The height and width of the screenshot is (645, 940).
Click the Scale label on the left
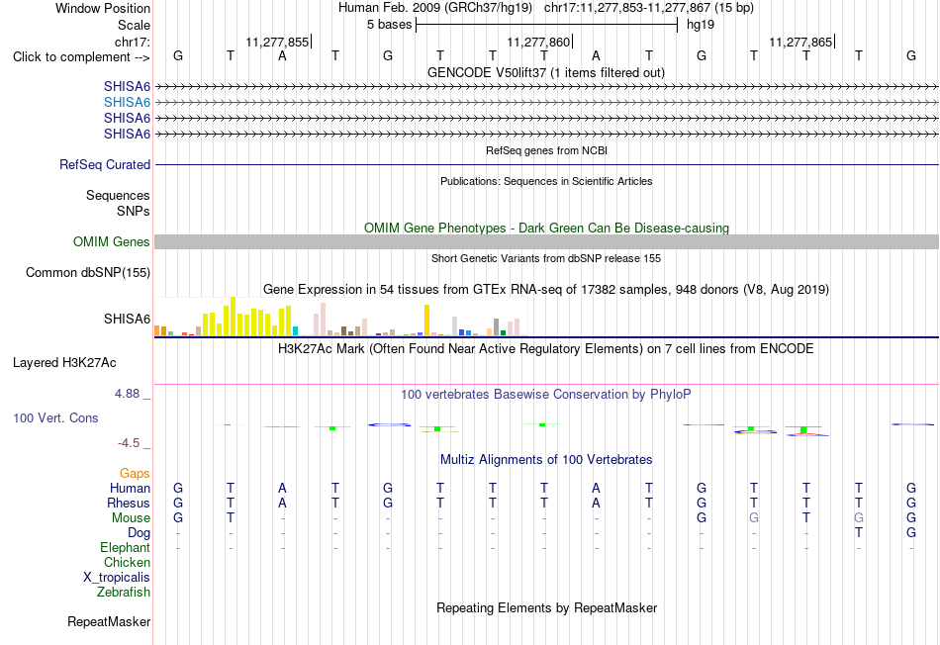point(134,25)
